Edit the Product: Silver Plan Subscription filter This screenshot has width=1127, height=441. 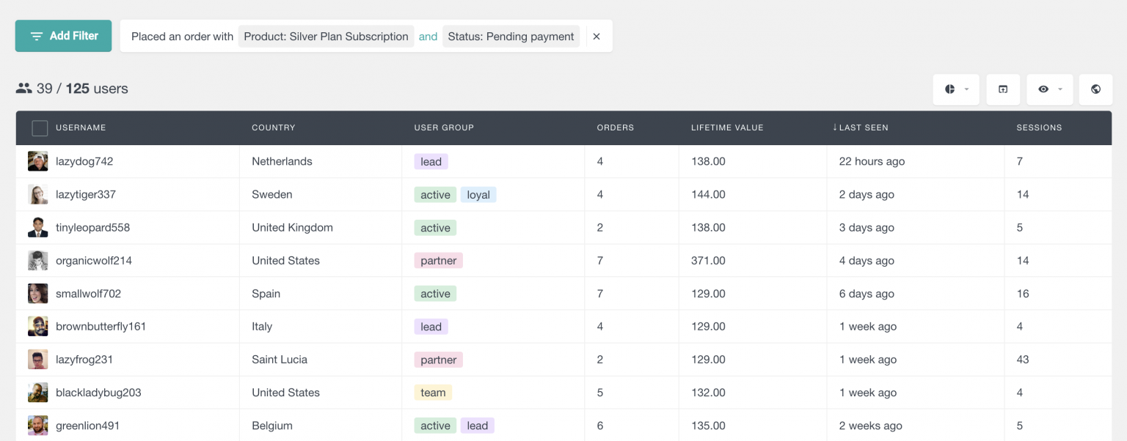326,36
